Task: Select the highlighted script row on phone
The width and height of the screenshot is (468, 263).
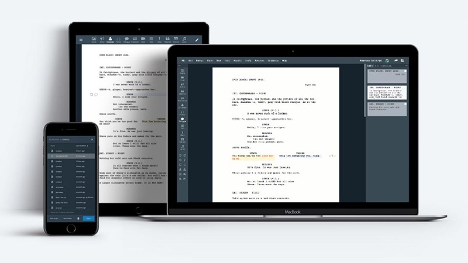Action: pos(71,156)
